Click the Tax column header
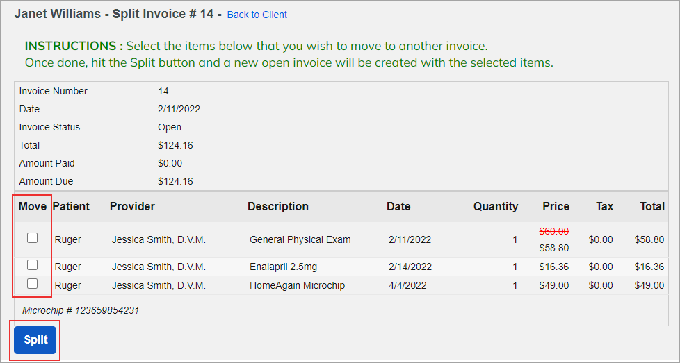Screen dimensions: 680x363 coord(604,206)
